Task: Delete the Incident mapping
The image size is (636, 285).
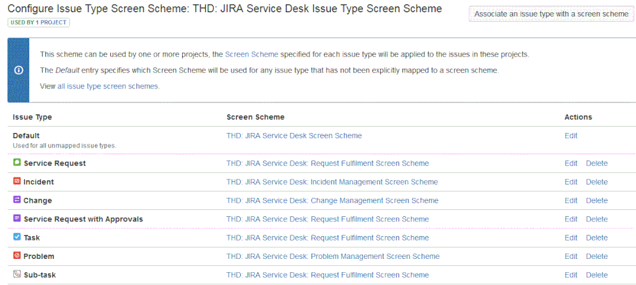Action: pyautogui.click(x=597, y=182)
